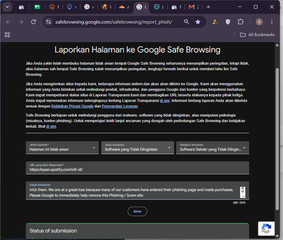View site information icon in address bar
Viewport: 283px width, 240px height.
(x=49, y=22)
